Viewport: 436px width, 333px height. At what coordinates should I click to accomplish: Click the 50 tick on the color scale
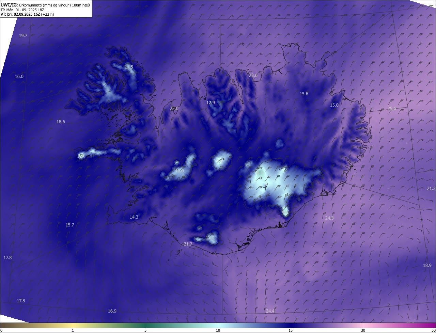tap(433, 330)
